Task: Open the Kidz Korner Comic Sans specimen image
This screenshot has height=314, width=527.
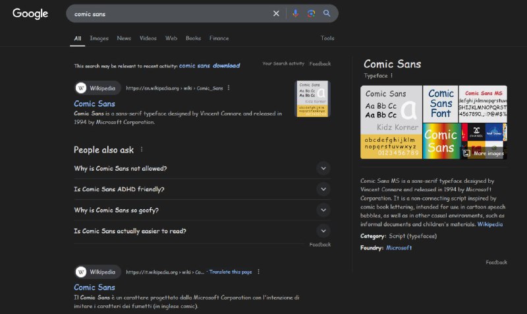Action: 391,122
